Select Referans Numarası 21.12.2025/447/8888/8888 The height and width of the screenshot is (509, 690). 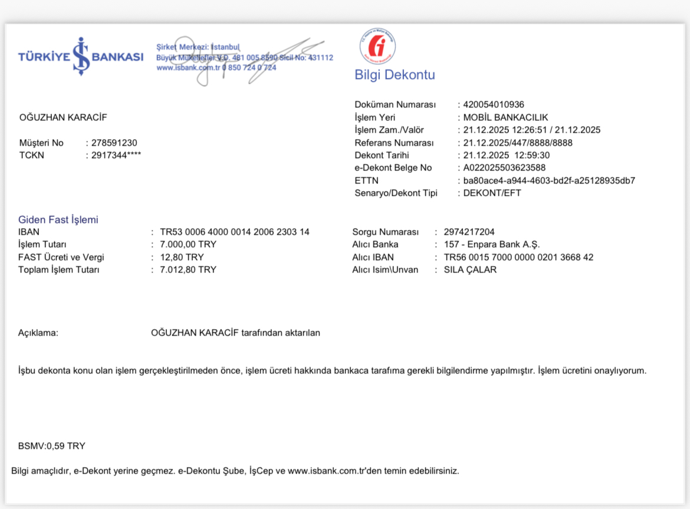[518, 143]
